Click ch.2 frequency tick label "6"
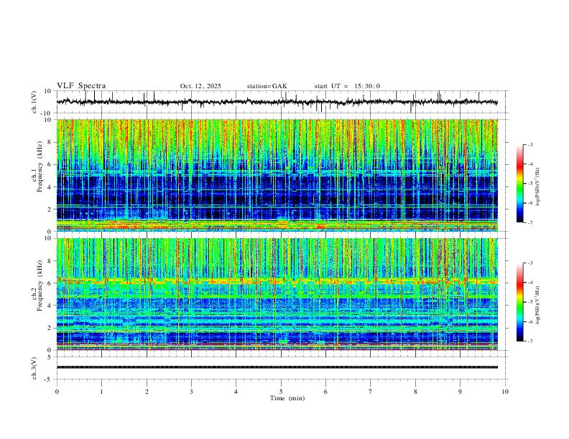 (50, 283)
